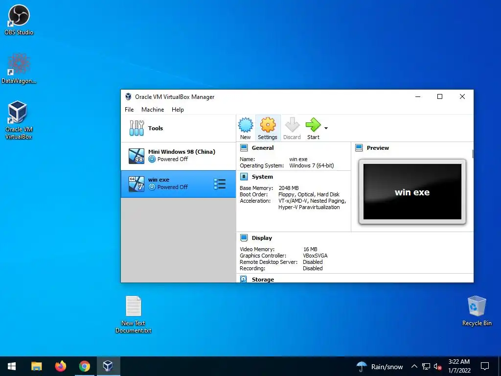Click the network tray icon
Image resolution: width=501 pixels, height=376 pixels.
(x=426, y=366)
